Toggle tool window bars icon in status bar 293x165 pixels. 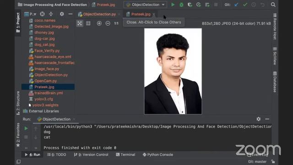[x=18, y=162]
